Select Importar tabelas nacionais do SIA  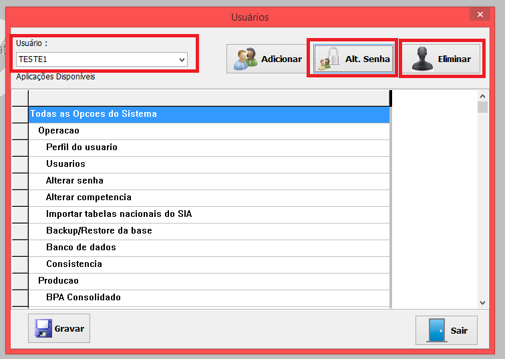coord(119,214)
